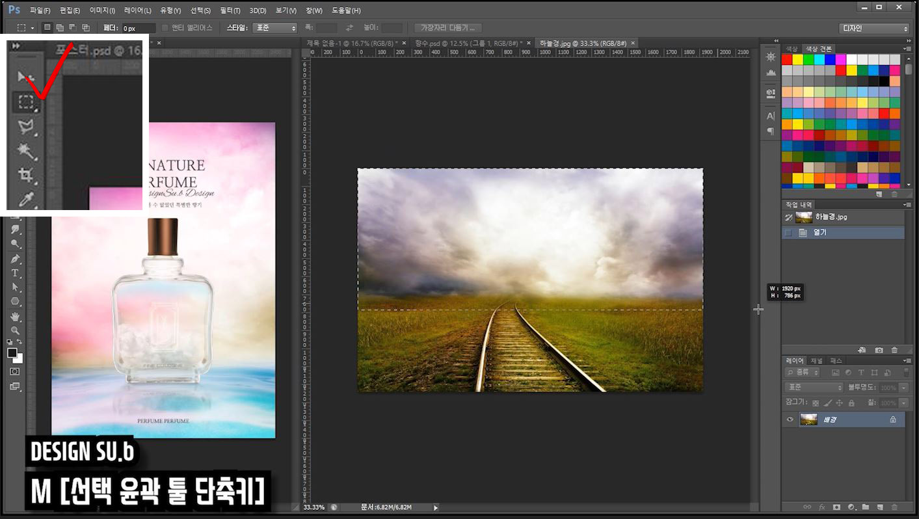919x519 pixels.
Task: Toggle history brush source for 열기 state
Action: (788, 232)
